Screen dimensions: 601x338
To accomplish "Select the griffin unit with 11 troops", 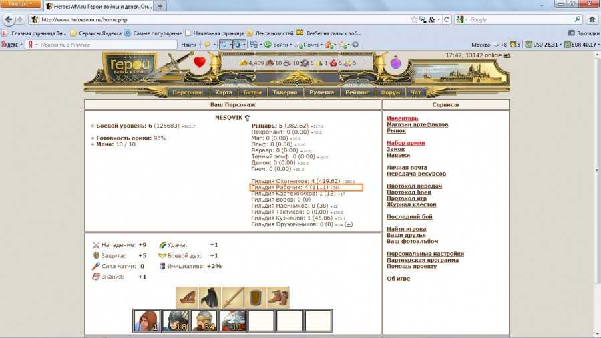I will [x=233, y=321].
